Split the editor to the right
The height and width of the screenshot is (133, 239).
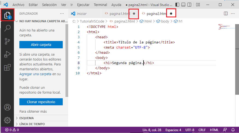pyautogui.click(x=226, y=14)
